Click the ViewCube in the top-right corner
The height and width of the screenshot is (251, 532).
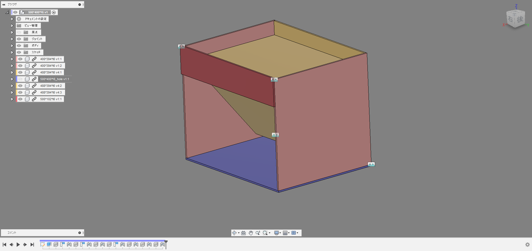tap(515, 19)
